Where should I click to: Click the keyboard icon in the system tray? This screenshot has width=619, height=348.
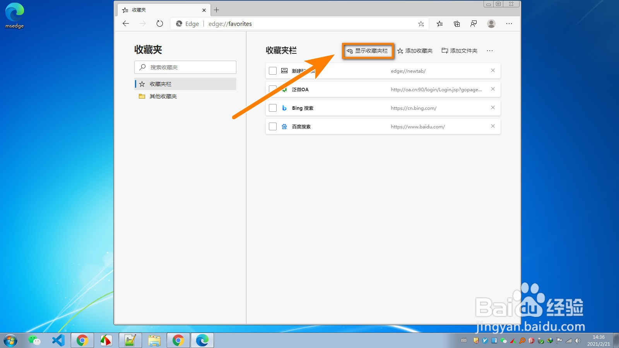click(x=464, y=341)
